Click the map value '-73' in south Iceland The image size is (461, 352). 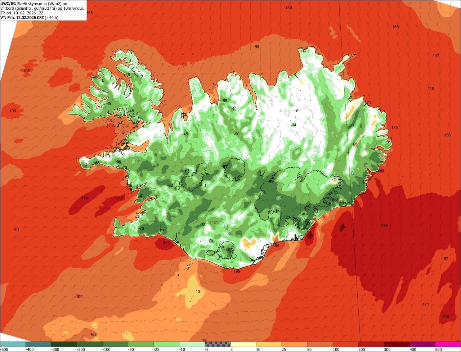click(x=203, y=225)
